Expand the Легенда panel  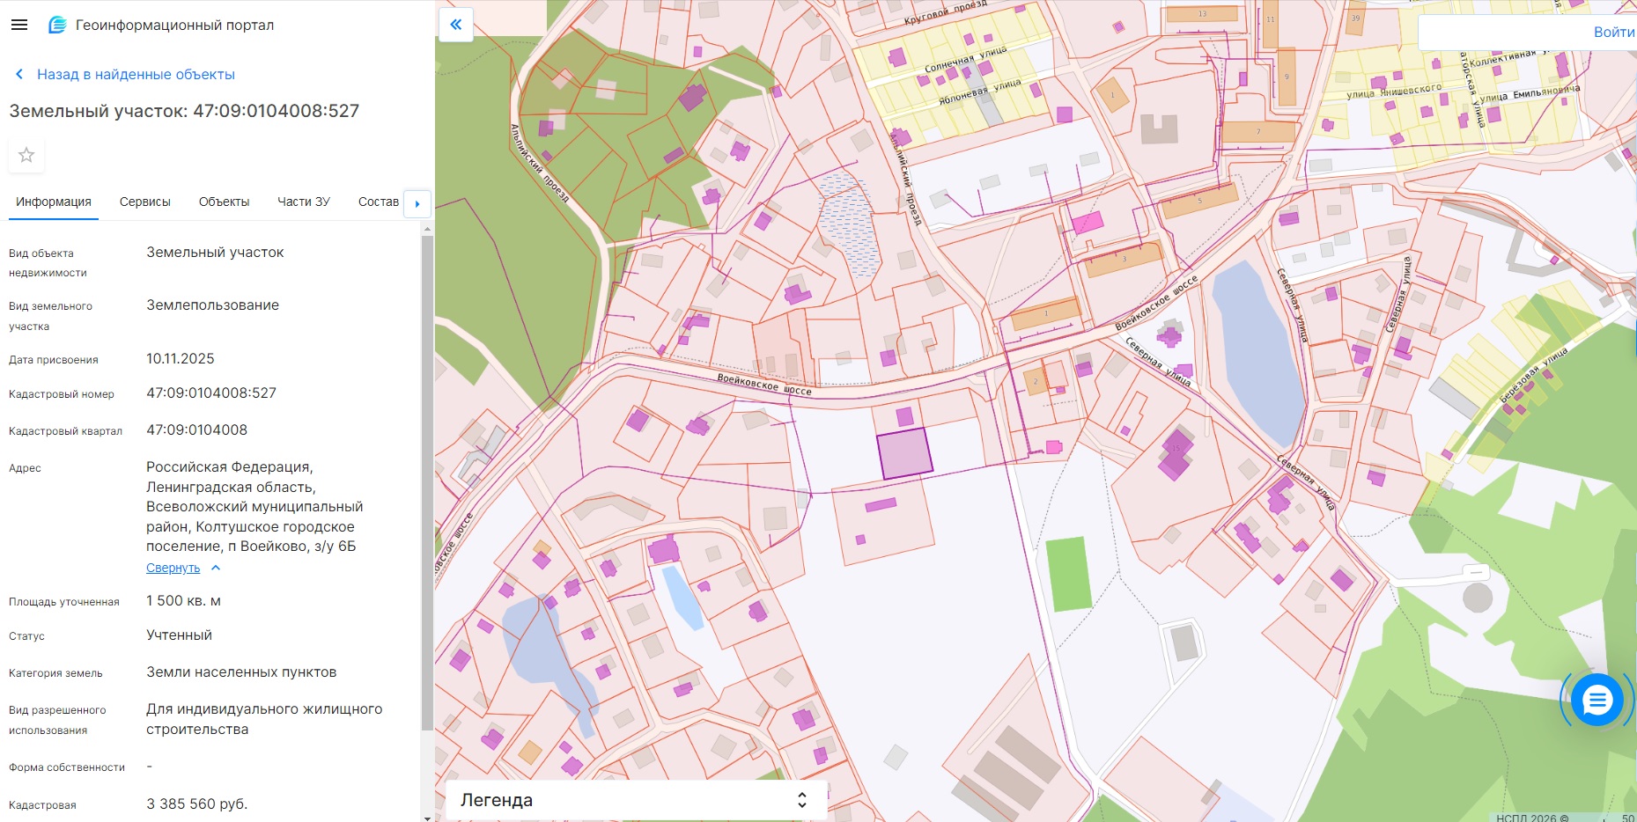click(x=636, y=800)
